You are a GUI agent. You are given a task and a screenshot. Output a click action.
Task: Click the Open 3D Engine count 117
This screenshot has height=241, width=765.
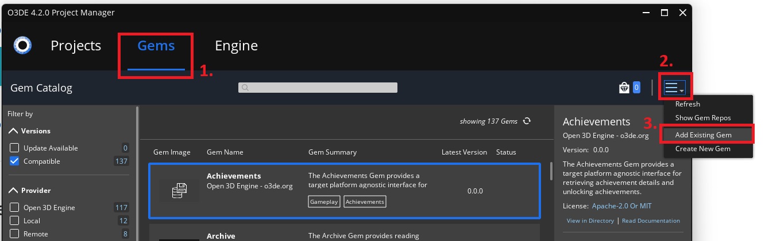[x=121, y=207]
